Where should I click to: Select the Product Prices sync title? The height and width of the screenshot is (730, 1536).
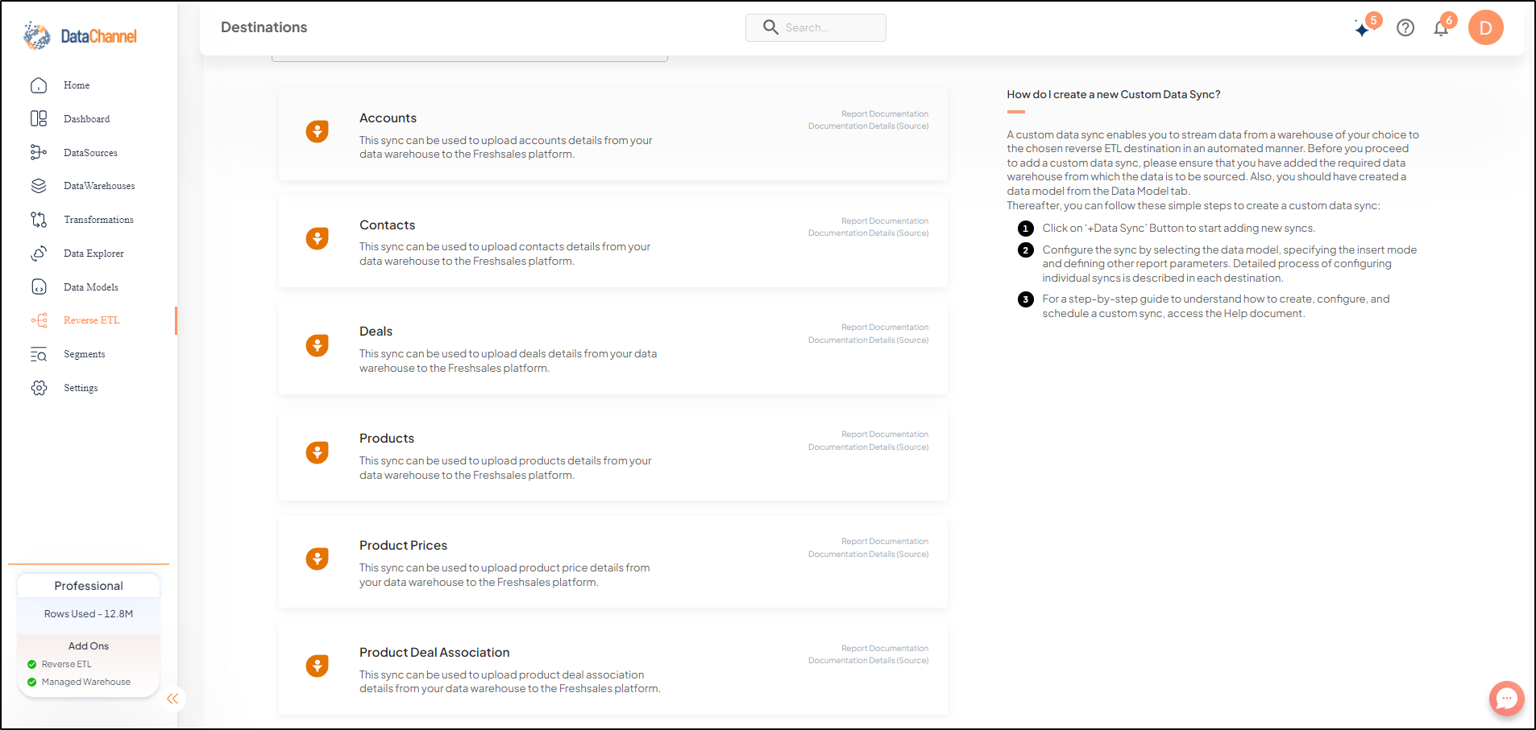coord(403,546)
